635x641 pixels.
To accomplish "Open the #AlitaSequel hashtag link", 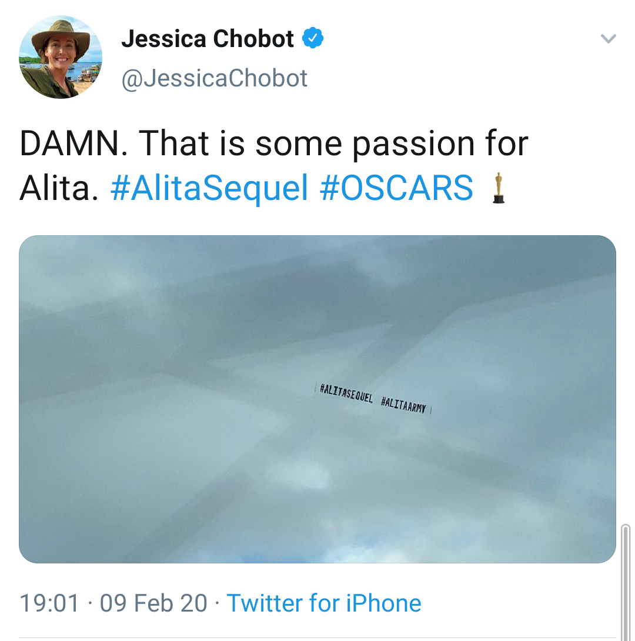I will click(x=209, y=188).
